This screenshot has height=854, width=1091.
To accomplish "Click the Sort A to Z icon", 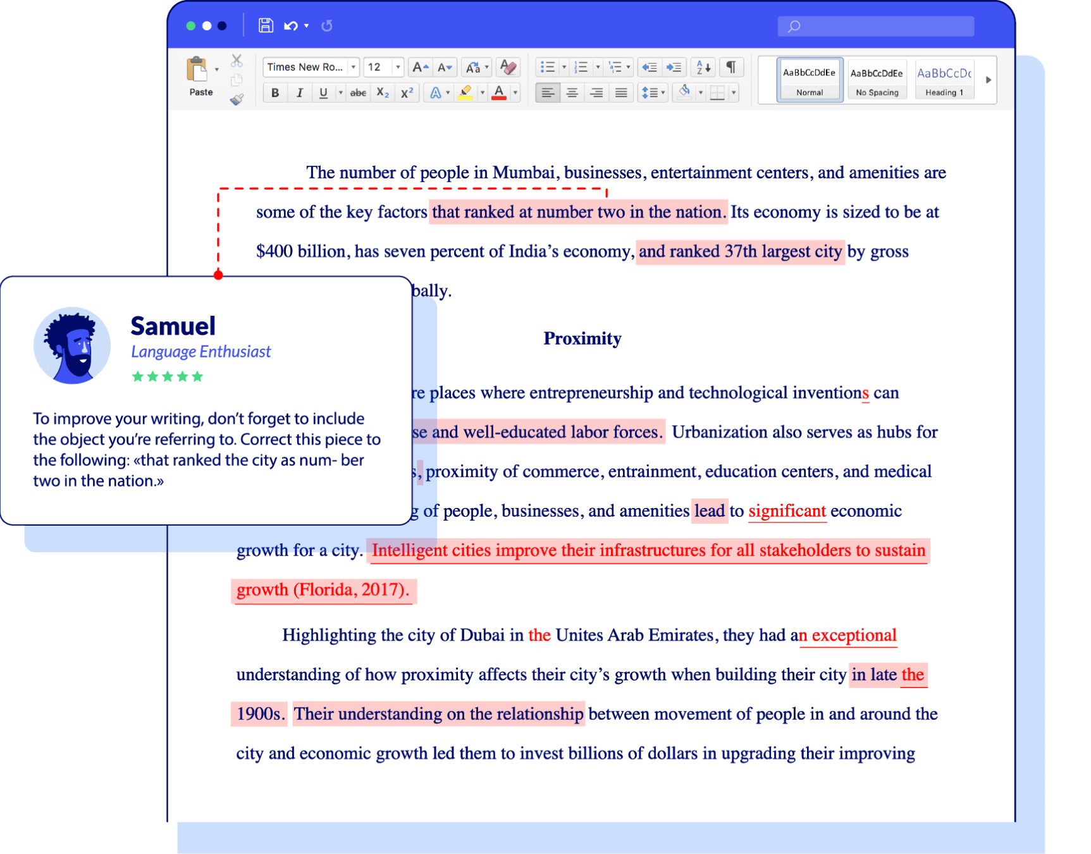I will (703, 67).
